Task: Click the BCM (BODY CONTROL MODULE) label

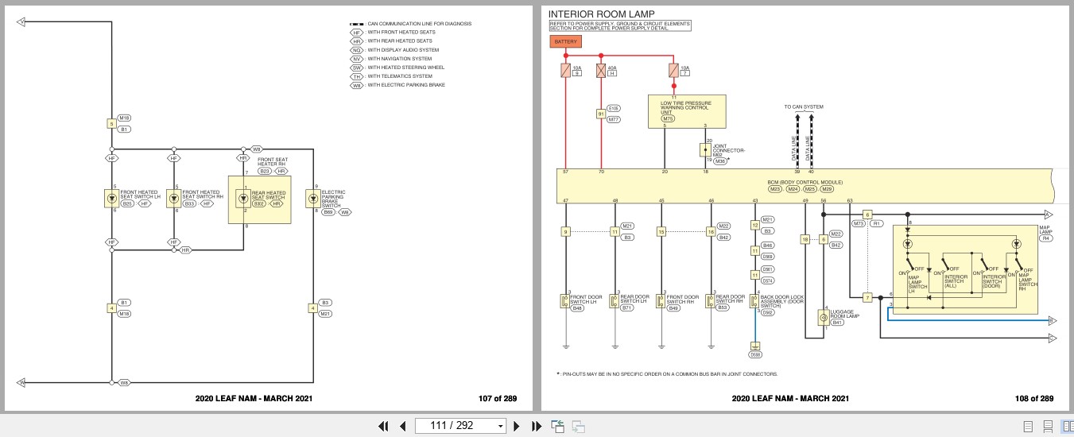Action: coord(805,183)
